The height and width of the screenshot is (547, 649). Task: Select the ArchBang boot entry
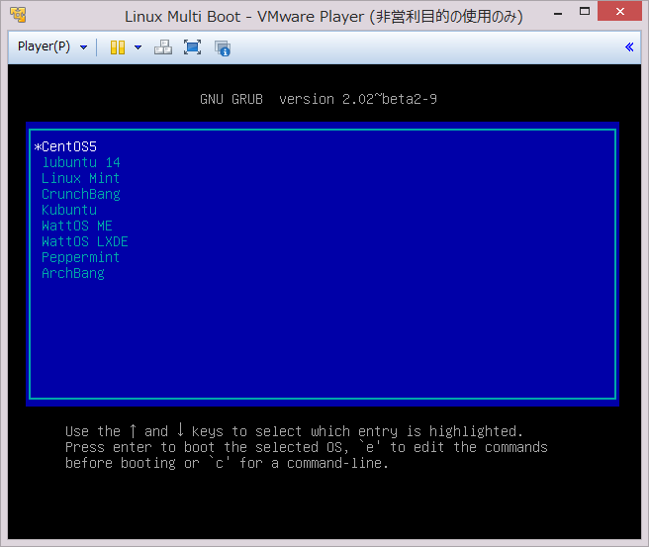pos(73,273)
